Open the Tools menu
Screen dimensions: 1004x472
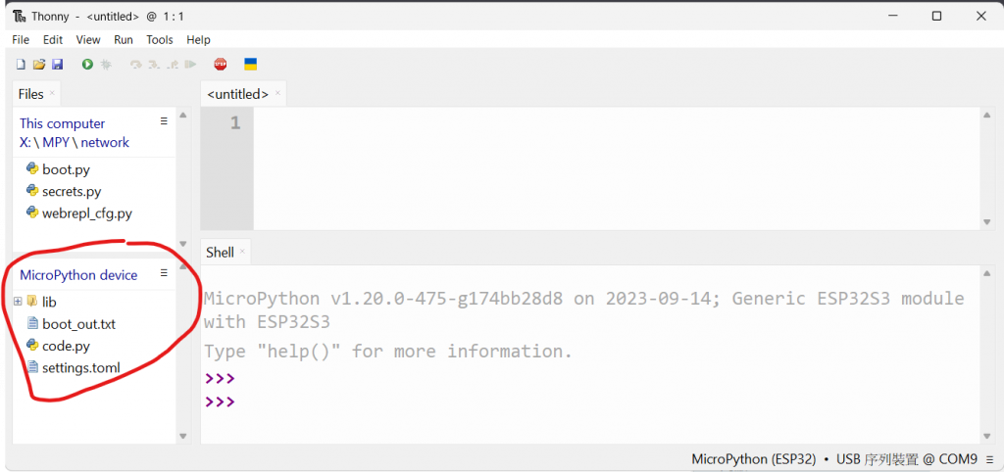(159, 40)
